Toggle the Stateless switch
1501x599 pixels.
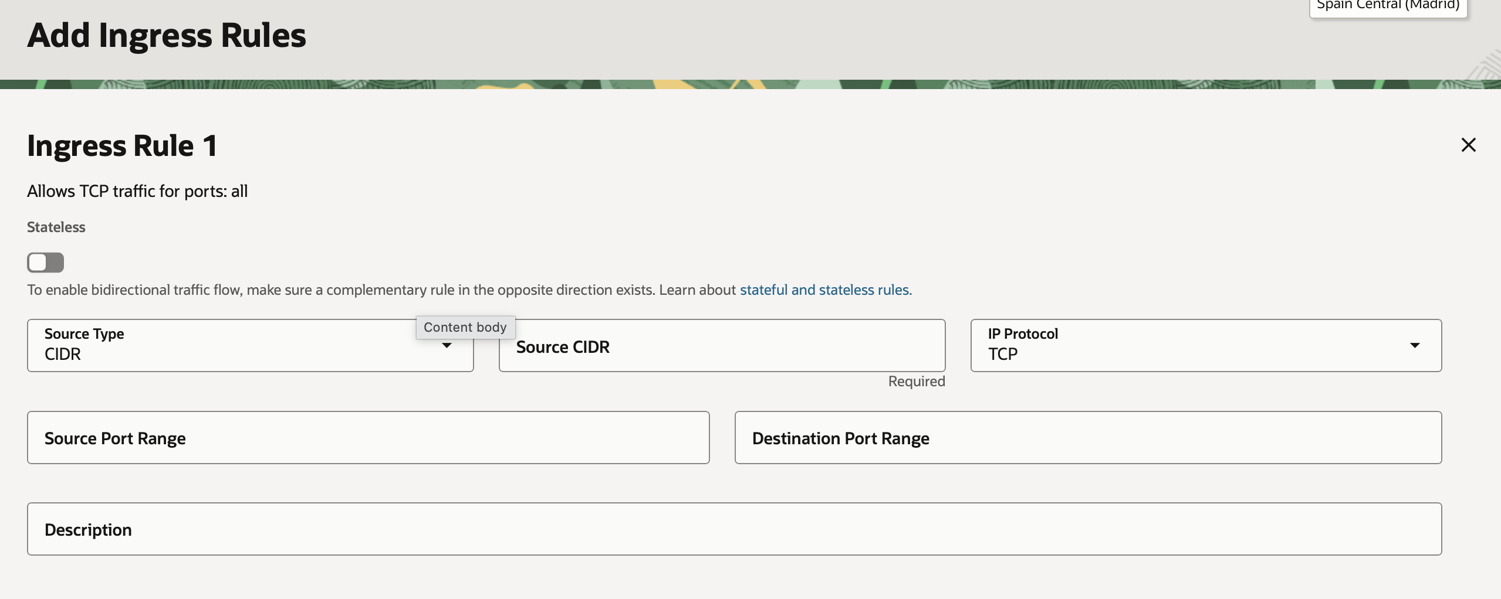tap(45, 263)
